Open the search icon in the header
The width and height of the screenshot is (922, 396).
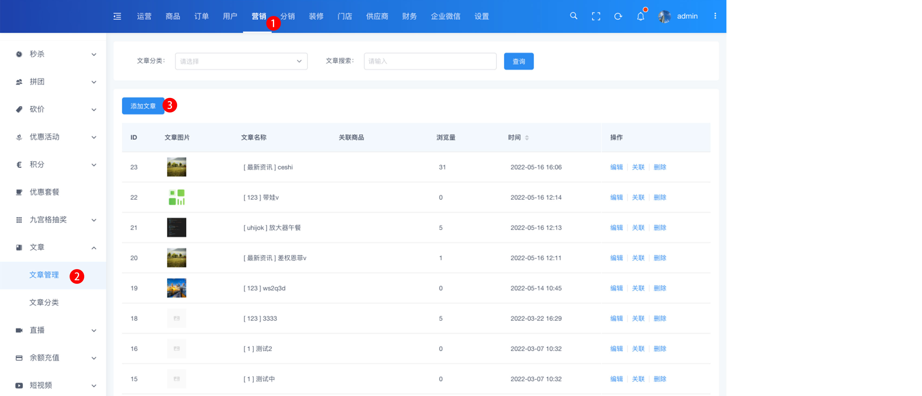[573, 16]
